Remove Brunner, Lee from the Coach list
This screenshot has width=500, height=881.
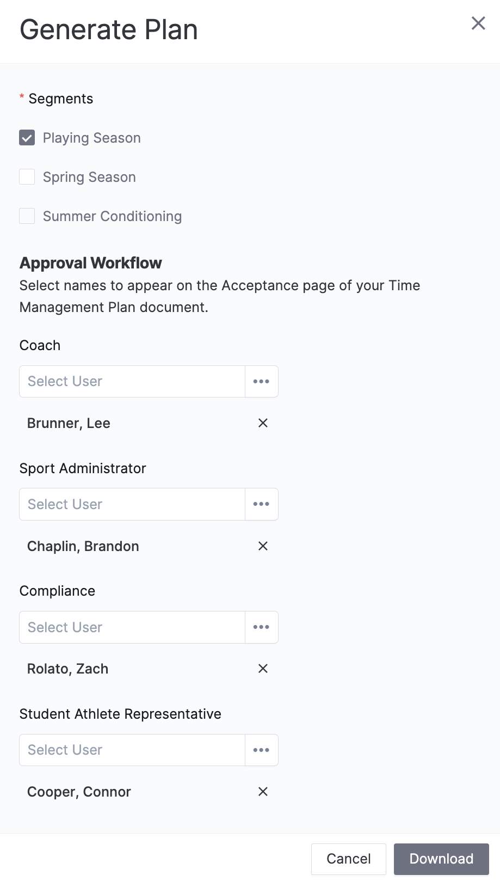263,423
